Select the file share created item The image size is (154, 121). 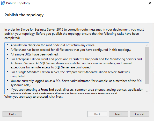tap(71, 50)
